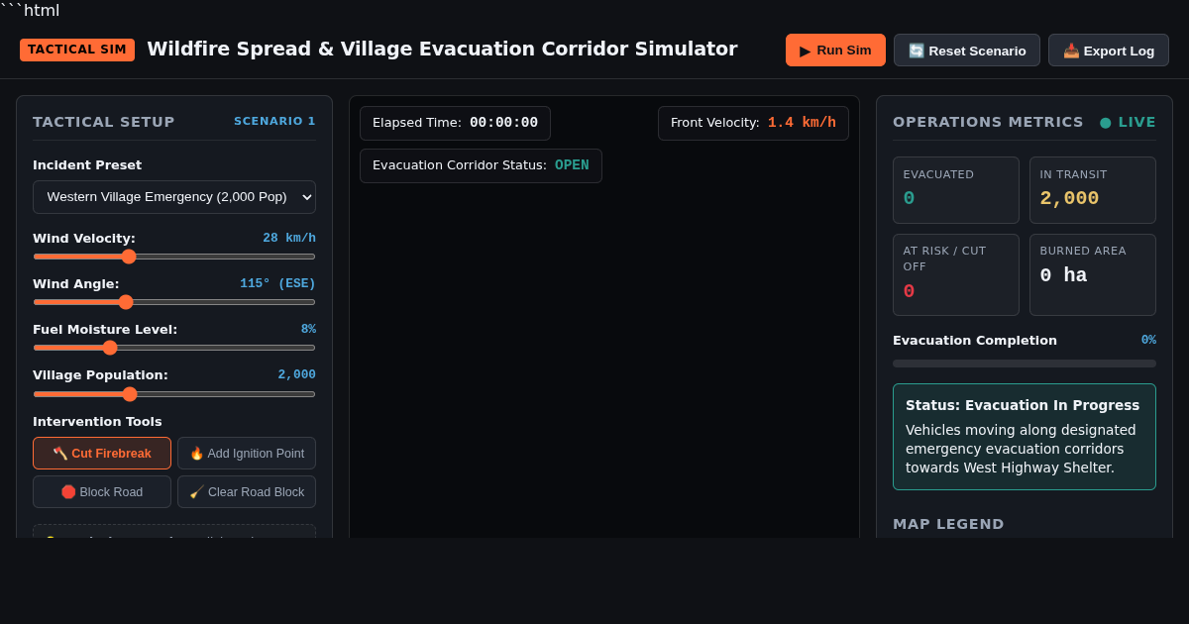Click the Reset Scenario button
The image size is (1189, 624).
967,51
